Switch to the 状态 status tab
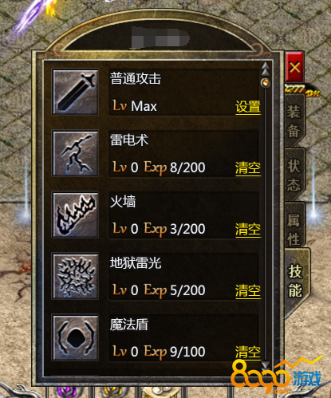The image size is (331, 398). (294, 175)
